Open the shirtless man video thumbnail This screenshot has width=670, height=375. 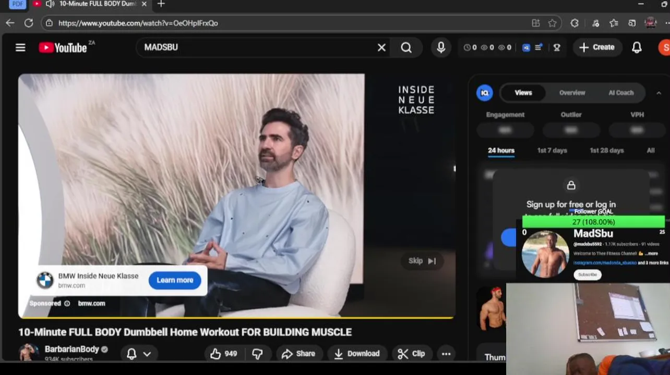[x=492, y=308]
